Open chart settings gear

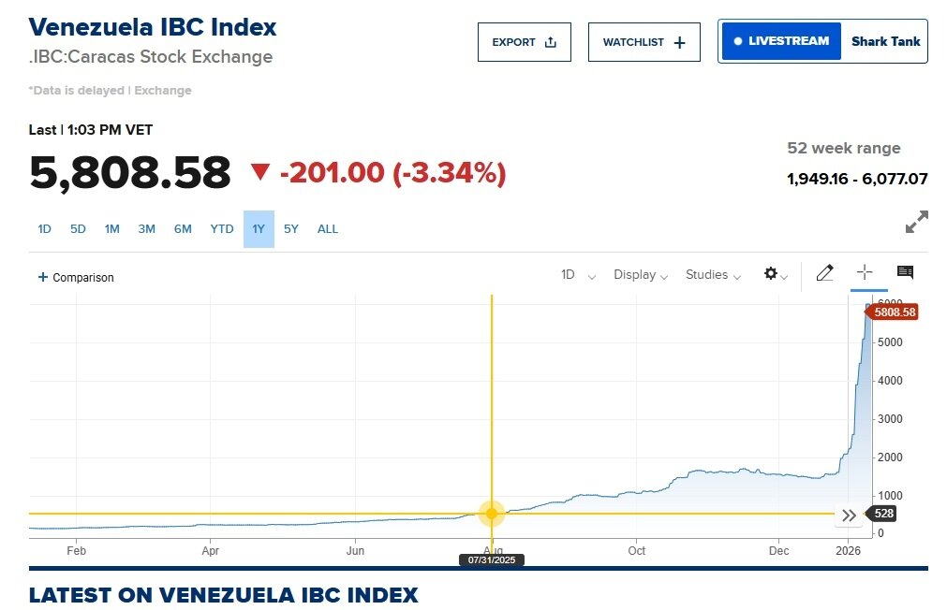(x=771, y=273)
